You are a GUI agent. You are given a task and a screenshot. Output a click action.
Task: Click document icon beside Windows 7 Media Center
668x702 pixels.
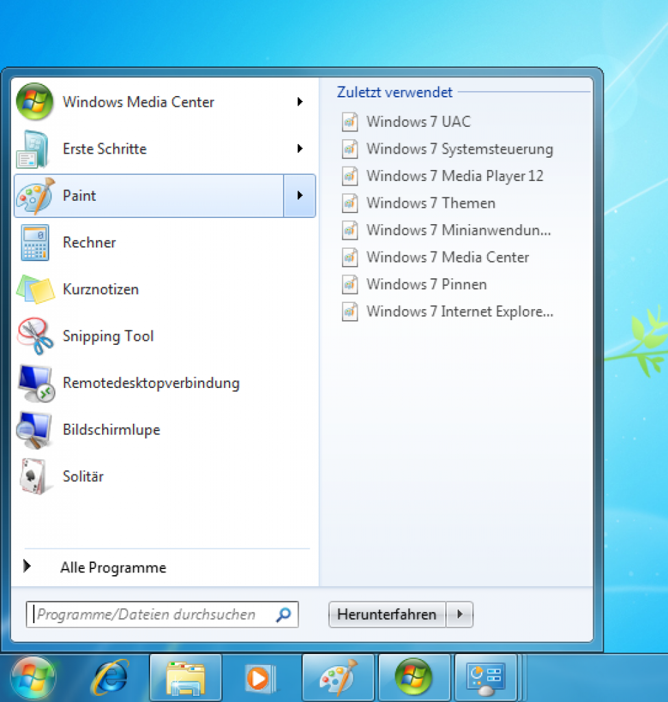pyautogui.click(x=350, y=258)
